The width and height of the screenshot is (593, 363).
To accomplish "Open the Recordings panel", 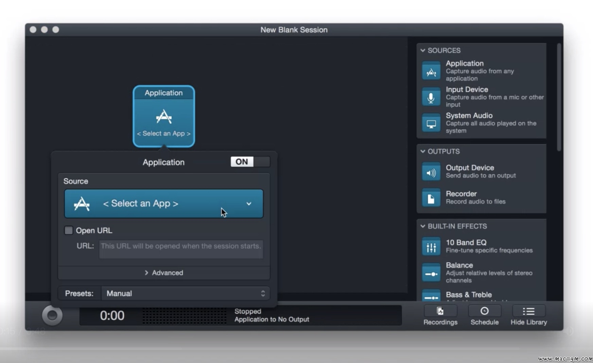I will click(x=440, y=315).
